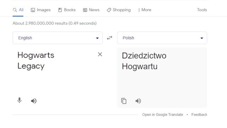Click the microphone voice input icon
The image size is (227, 128).
pos(20,100)
